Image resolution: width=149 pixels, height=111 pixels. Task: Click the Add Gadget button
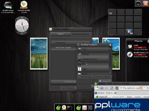tap(86, 77)
